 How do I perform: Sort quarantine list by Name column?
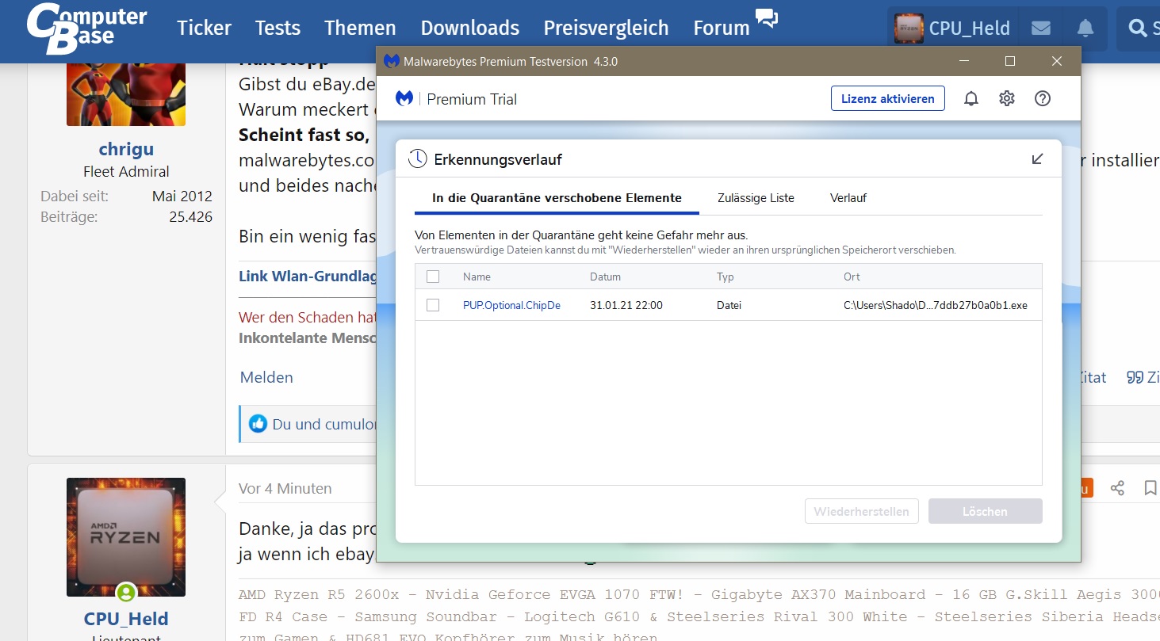[477, 277]
